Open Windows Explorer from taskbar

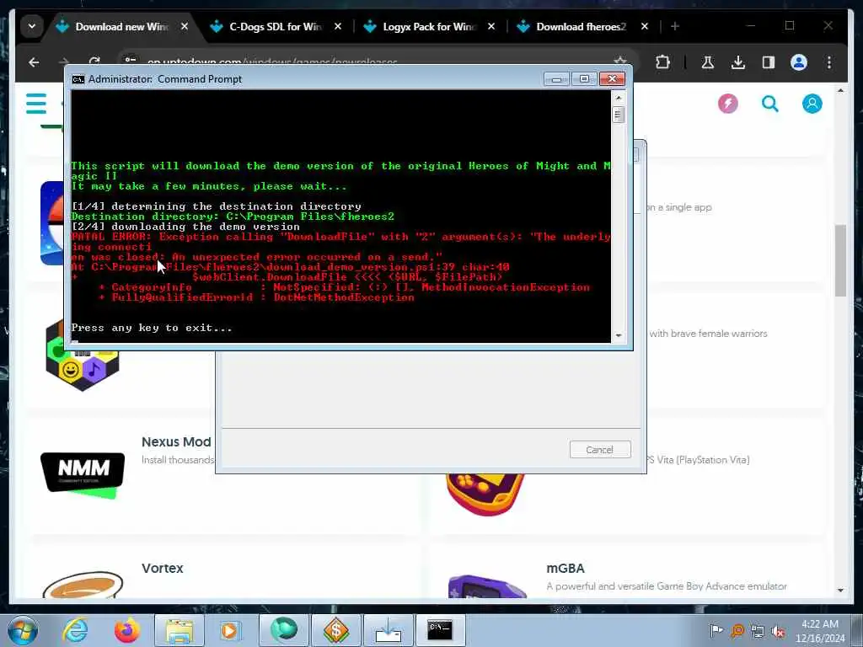point(180,630)
